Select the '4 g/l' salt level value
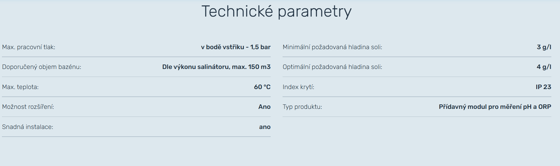 (544, 67)
